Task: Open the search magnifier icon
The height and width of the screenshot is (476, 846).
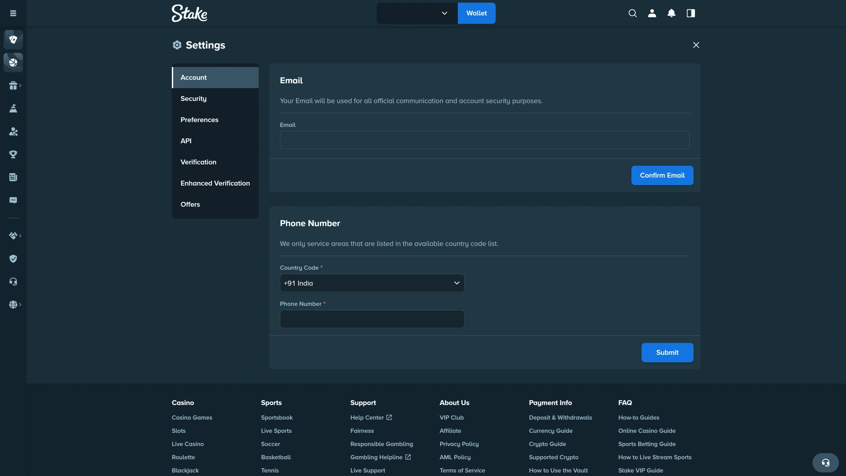Action: [633, 13]
